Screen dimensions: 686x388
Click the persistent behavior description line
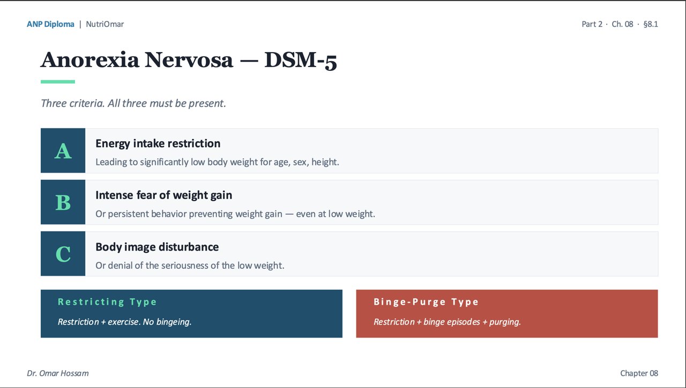(235, 214)
